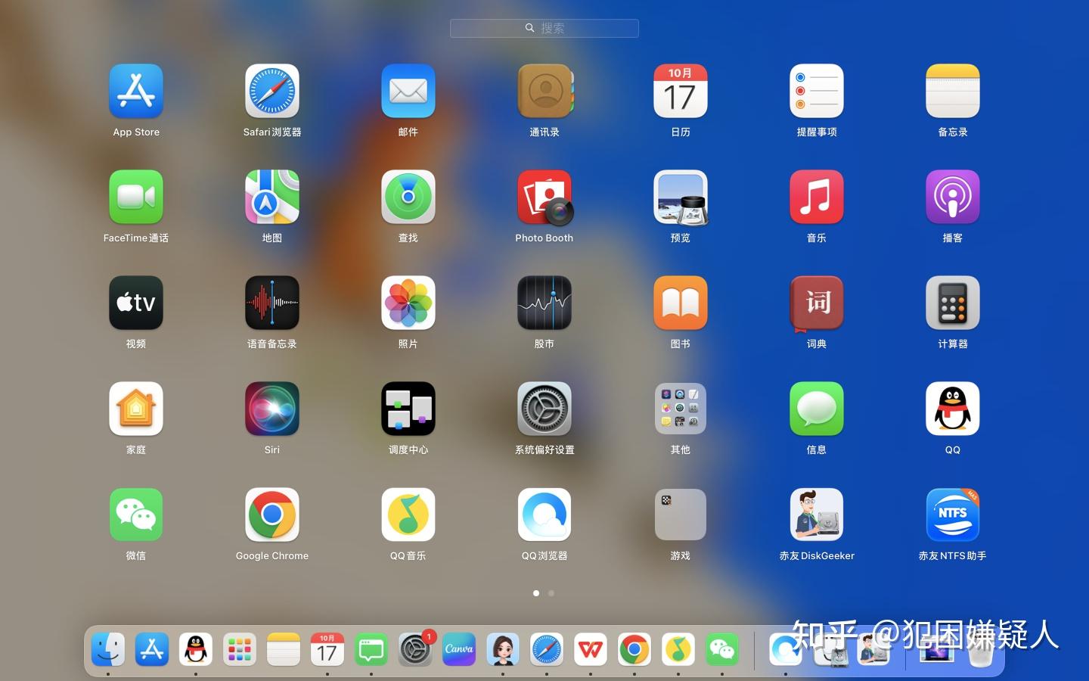Open 日历 Calendar in the Launchpad grid
The width and height of the screenshot is (1089, 681).
681,91
